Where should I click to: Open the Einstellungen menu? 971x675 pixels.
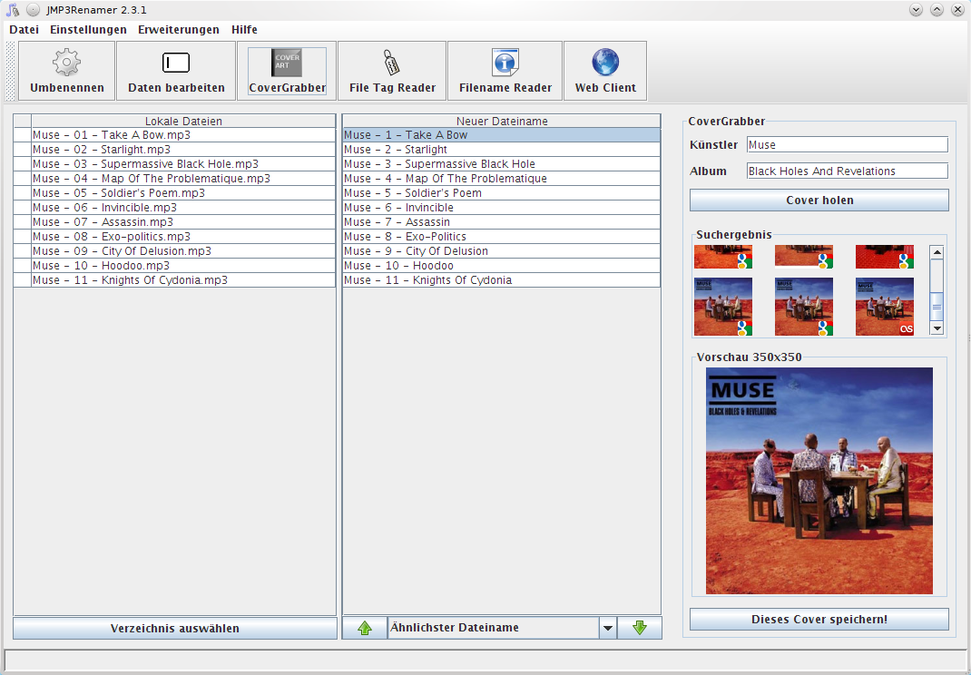point(89,30)
